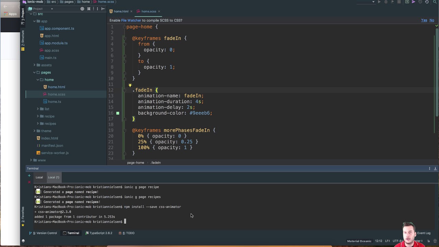Click the Debug bug icon
This screenshot has width=439, height=247.
(x=386, y=2)
